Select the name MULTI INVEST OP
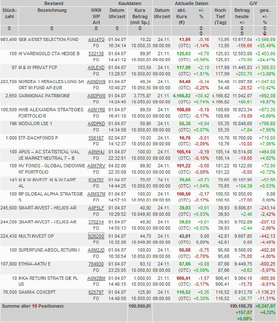The height and width of the screenshot is (322, 277). tap(36, 236)
